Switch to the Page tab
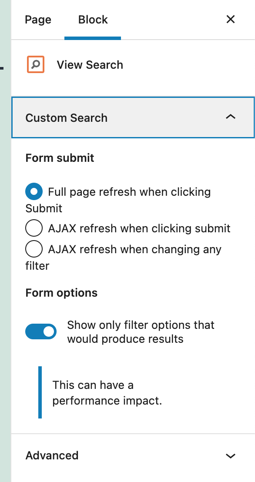 (38, 20)
